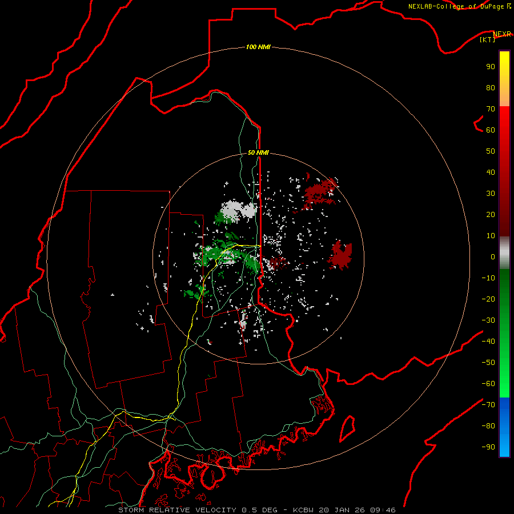Click the 90 value on velocity scale
514x514 pixels.
pyautogui.click(x=491, y=67)
